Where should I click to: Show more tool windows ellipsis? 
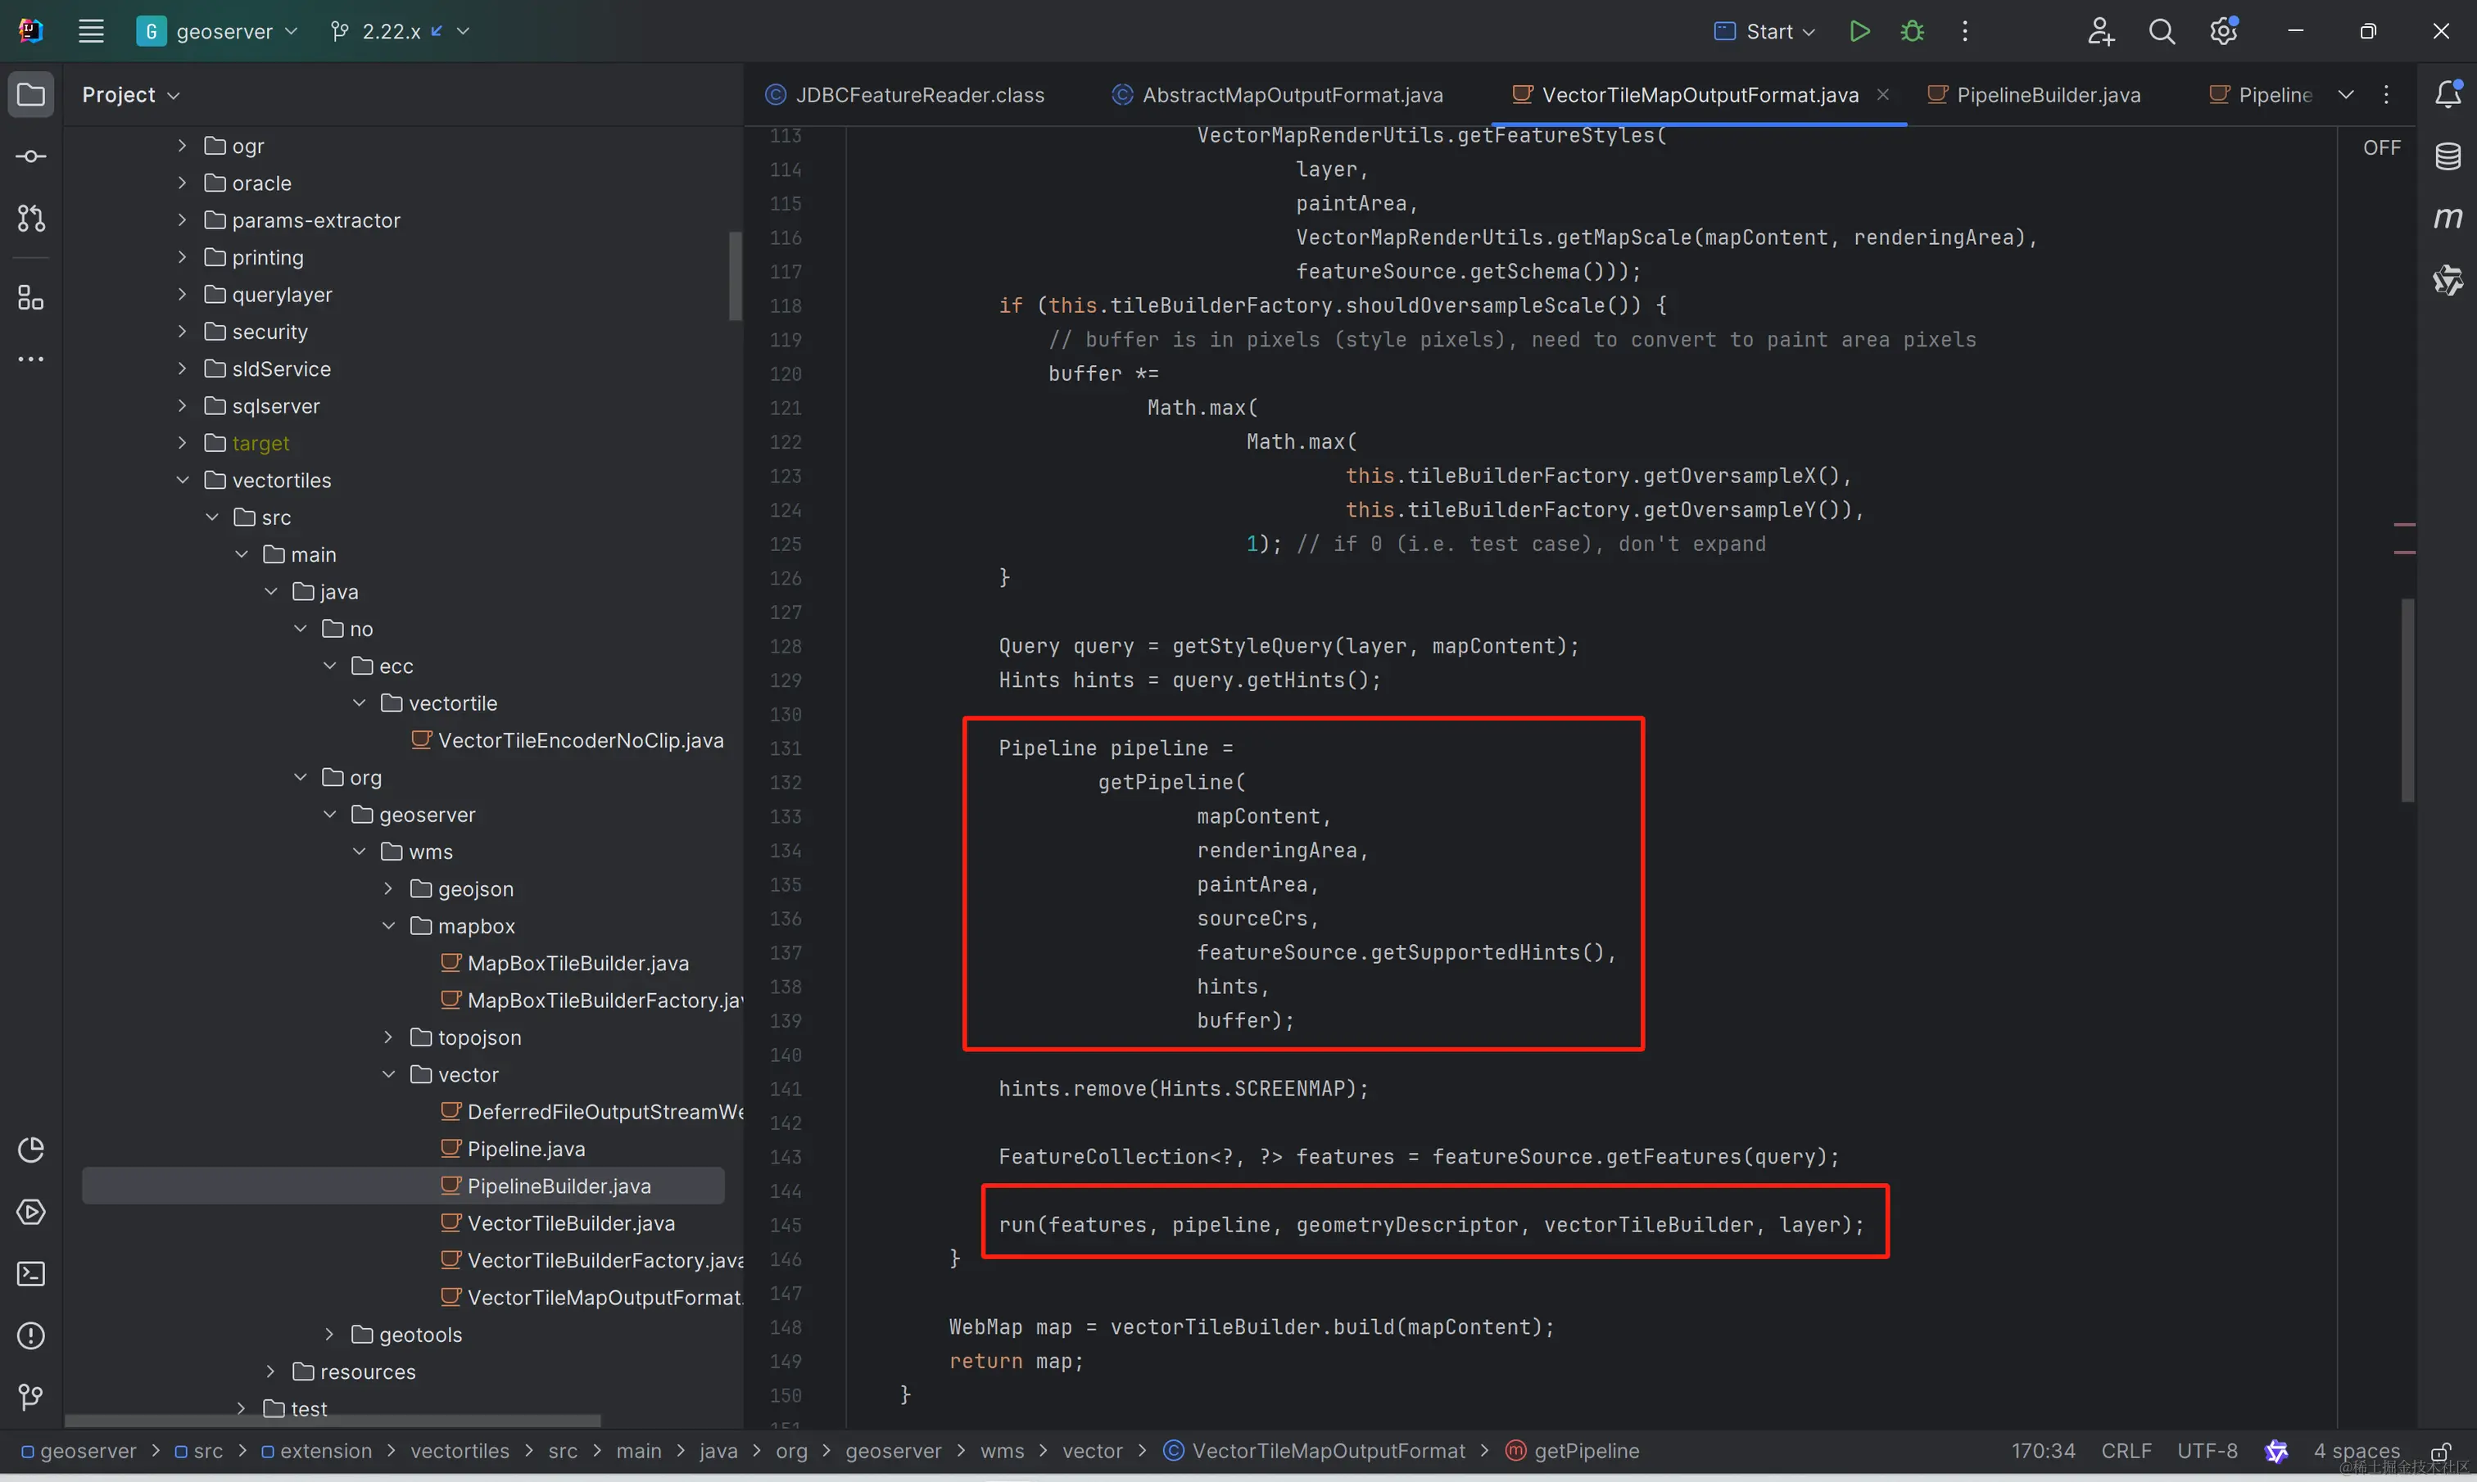[31, 359]
